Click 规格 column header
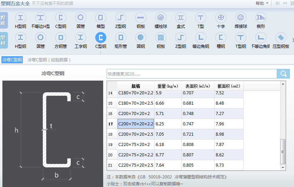Viewport: 294px width, 187px height. (x=136, y=86)
